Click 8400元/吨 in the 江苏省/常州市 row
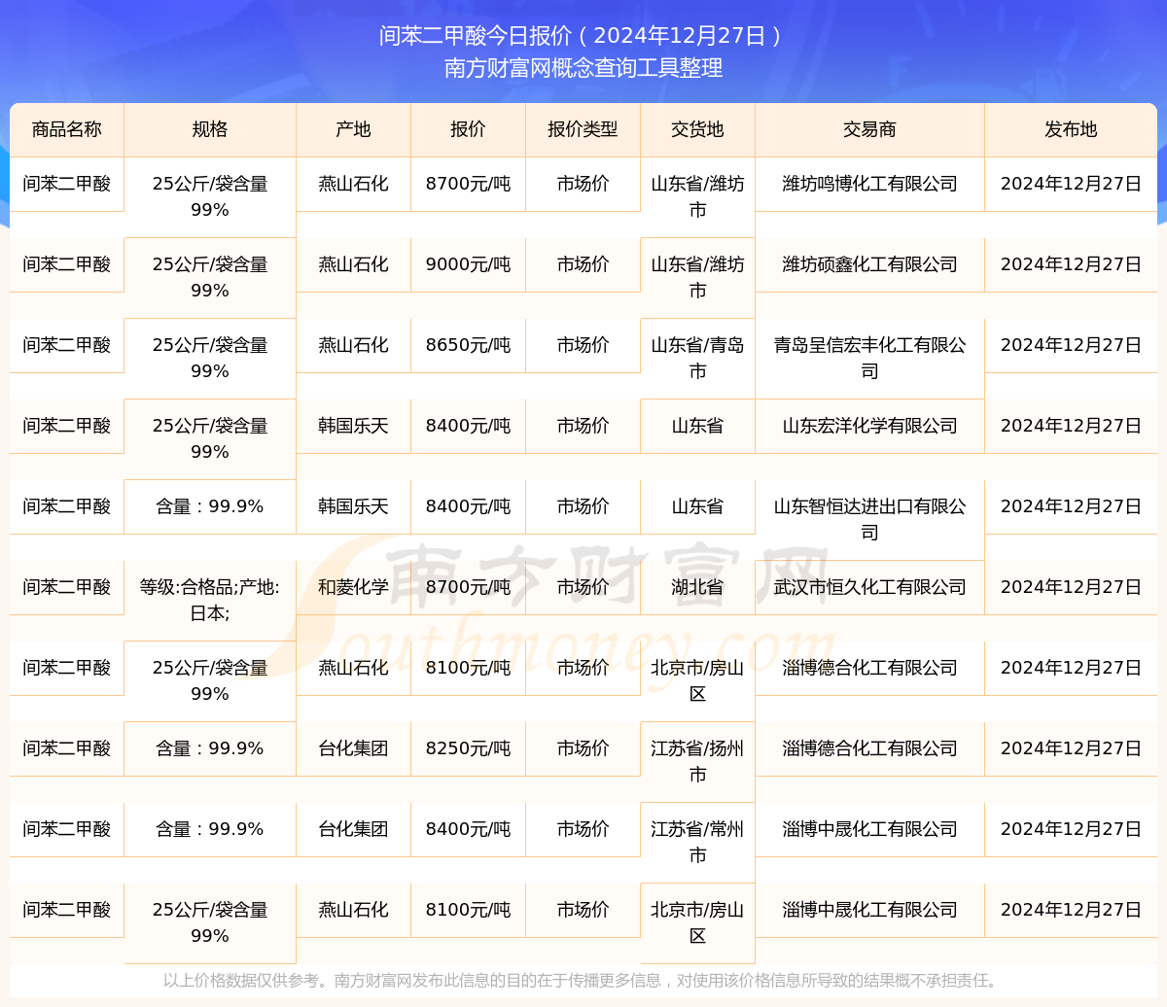The image size is (1167, 1007). click(468, 829)
